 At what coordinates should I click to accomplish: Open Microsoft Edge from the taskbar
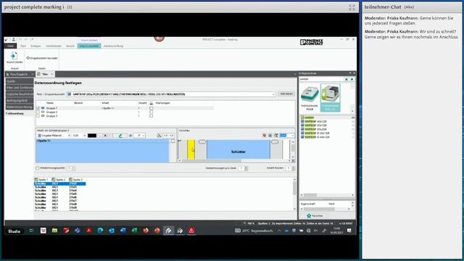(x=100, y=231)
